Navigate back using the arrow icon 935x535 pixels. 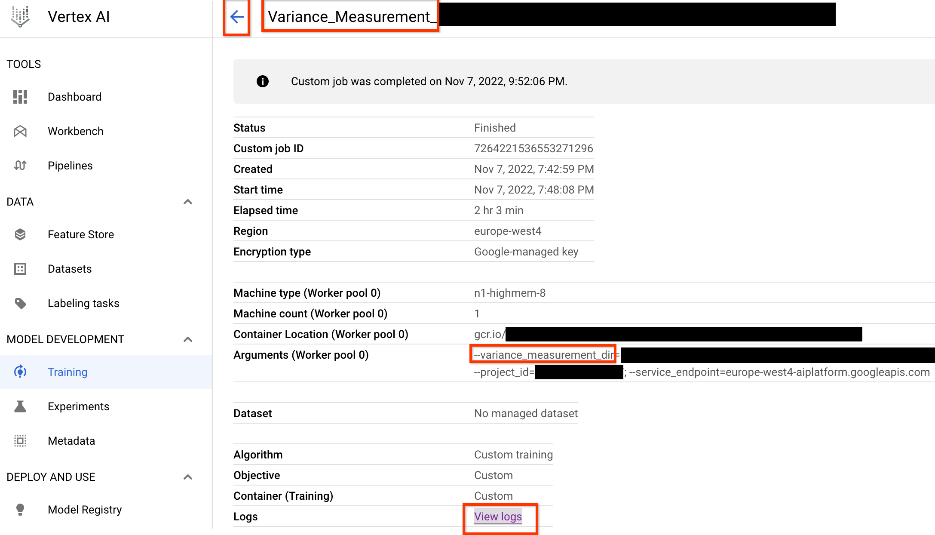236,17
